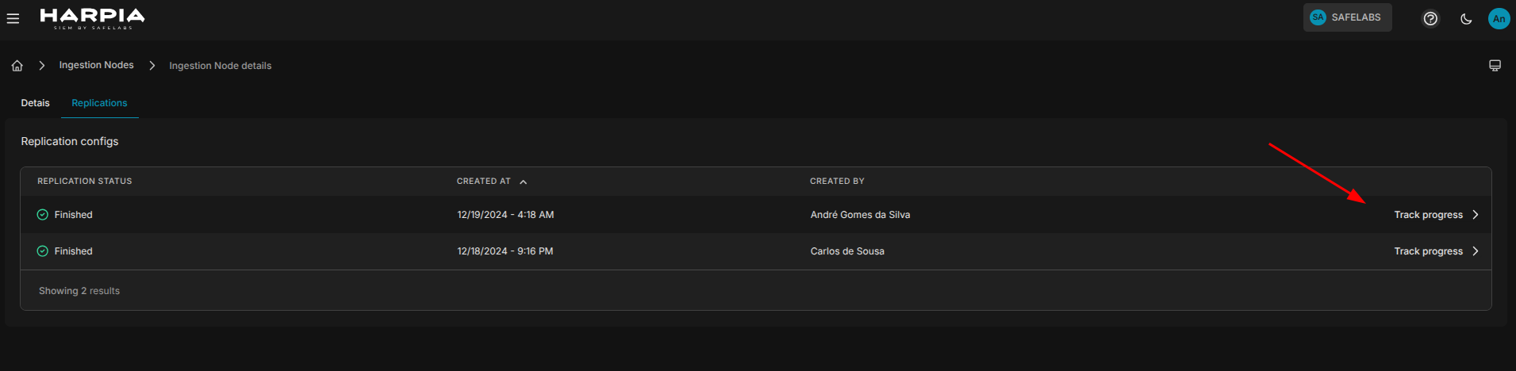Go to home via breadcrumb house icon
The height and width of the screenshot is (371, 1516).
17,66
